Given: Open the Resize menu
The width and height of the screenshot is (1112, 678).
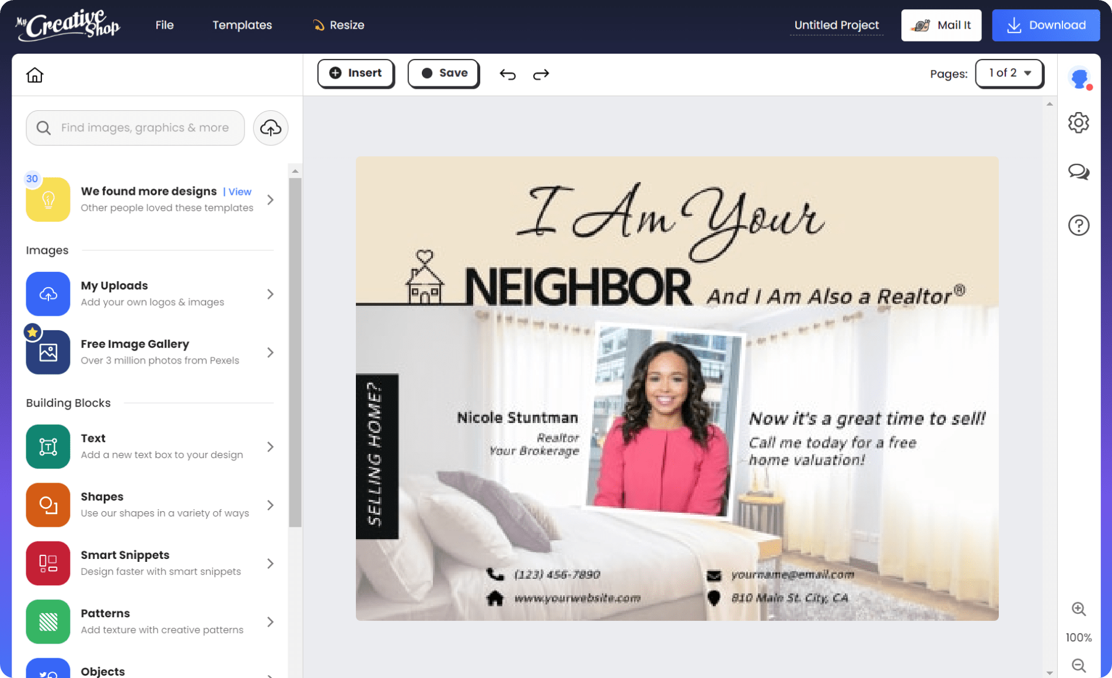Looking at the screenshot, I should (339, 25).
